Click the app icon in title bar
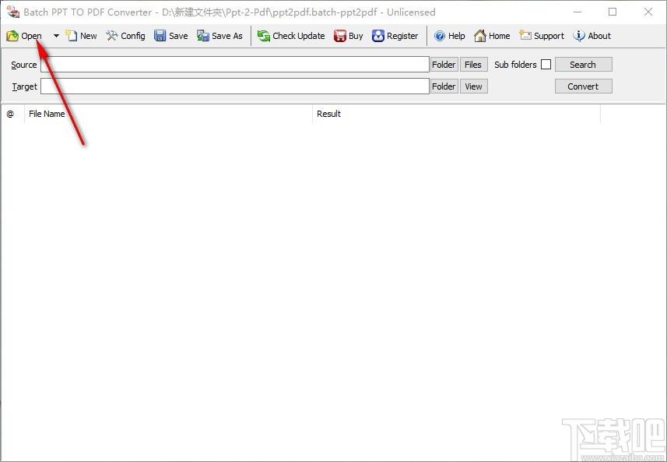Viewport: 667px width, 462px height. (13, 12)
